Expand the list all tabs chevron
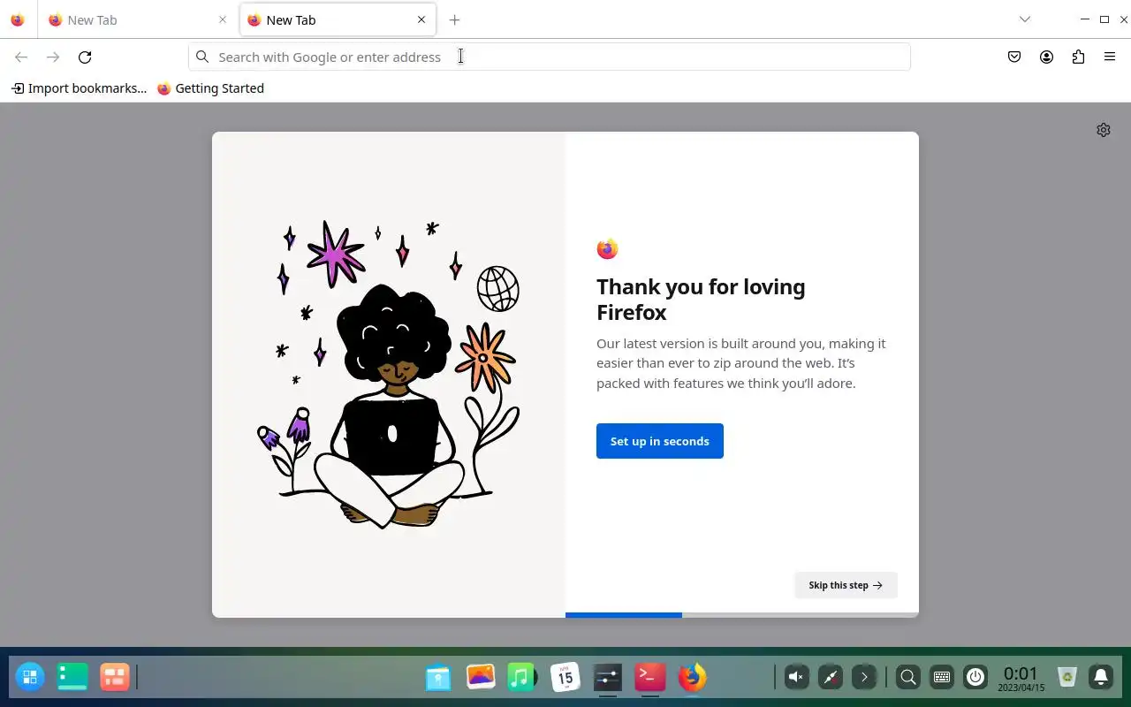The width and height of the screenshot is (1131, 707). [x=1024, y=19]
